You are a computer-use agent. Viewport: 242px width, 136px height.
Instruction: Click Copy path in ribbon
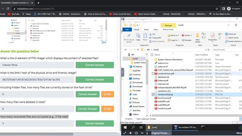click(155, 38)
